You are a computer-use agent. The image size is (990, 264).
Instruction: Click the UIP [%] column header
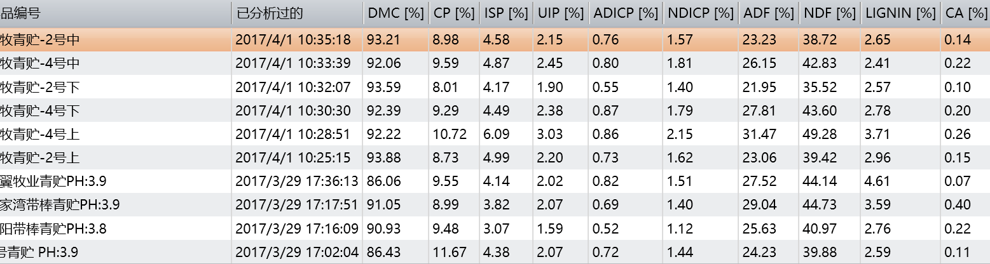tap(560, 13)
